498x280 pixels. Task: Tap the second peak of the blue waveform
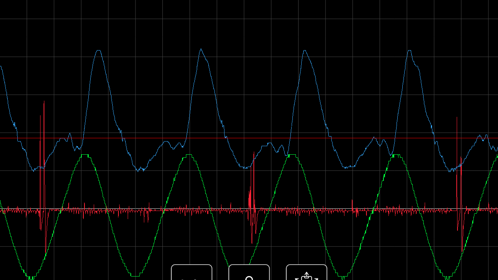(x=201, y=50)
